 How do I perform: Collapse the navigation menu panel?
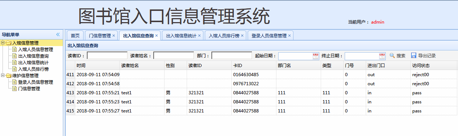58,35
